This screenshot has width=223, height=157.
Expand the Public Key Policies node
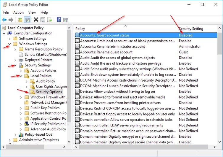tap(21, 108)
